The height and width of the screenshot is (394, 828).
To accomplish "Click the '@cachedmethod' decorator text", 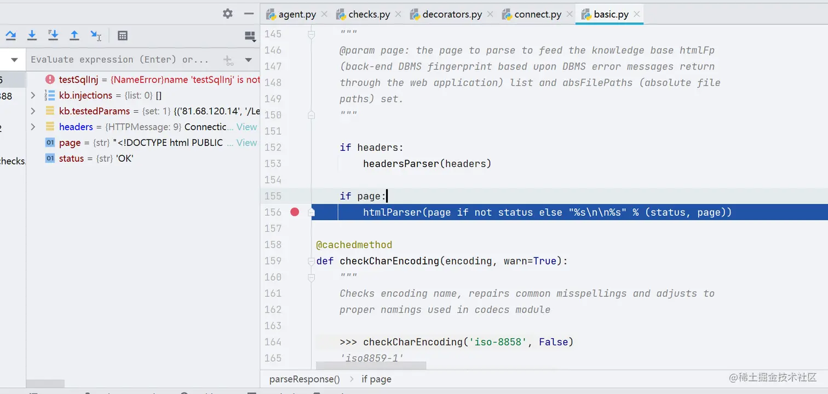I will tap(354, 245).
